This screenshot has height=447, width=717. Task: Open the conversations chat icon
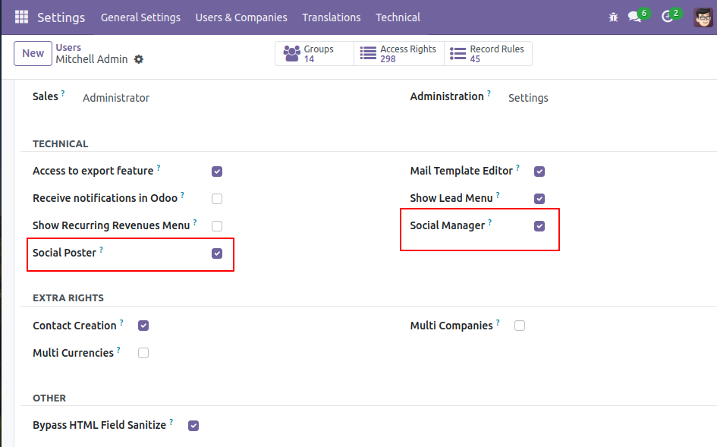[x=634, y=17]
